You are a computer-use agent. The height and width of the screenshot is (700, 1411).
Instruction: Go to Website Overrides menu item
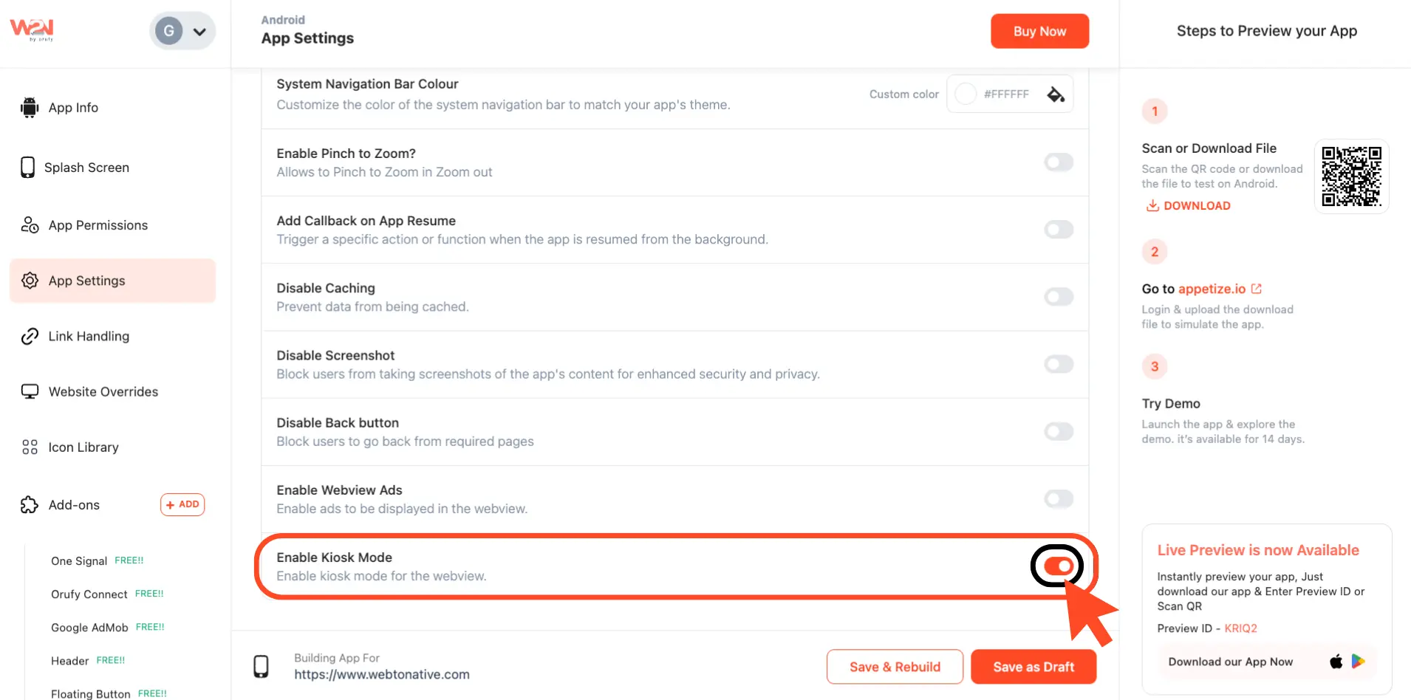(103, 392)
